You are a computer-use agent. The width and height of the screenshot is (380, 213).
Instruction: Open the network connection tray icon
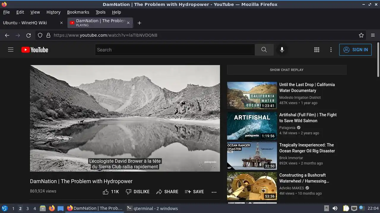coord(354,208)
